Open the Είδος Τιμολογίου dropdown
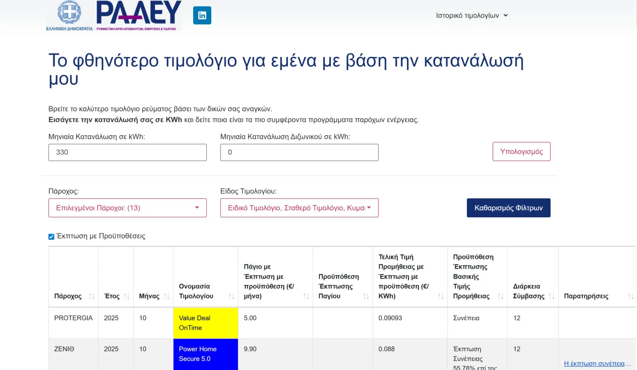637x370 pixels. coord(299,207)
